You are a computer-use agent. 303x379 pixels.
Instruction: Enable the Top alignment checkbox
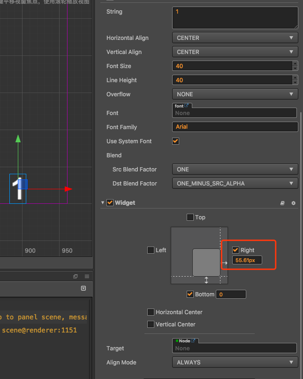pyautogui.click(x=190, y=217)
